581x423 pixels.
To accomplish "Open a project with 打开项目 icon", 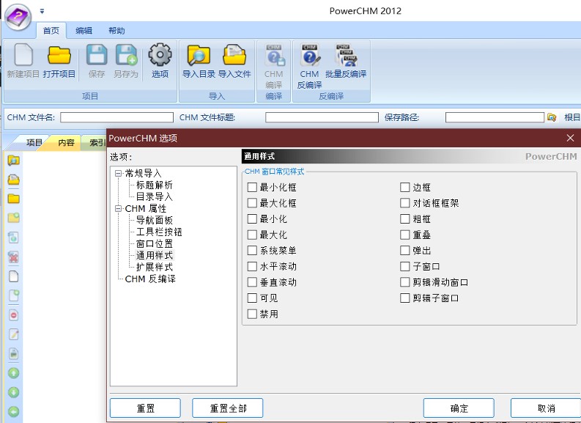I will pos(59,56).
